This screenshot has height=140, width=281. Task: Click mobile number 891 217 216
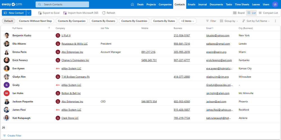[x=148, y=52]
